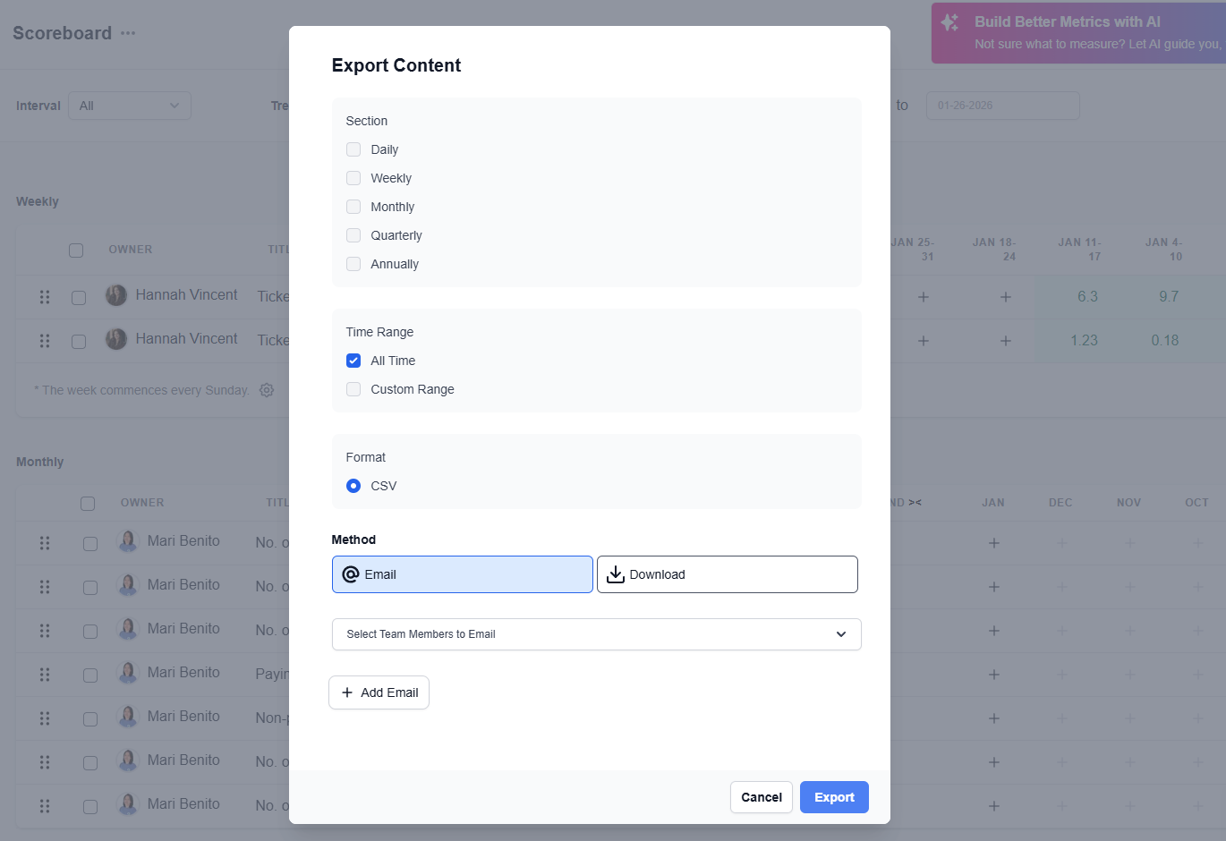Click plus icon under JAN 25-31 second row
The width and height of the screenshot is (1226, 841).
point(924,341)
